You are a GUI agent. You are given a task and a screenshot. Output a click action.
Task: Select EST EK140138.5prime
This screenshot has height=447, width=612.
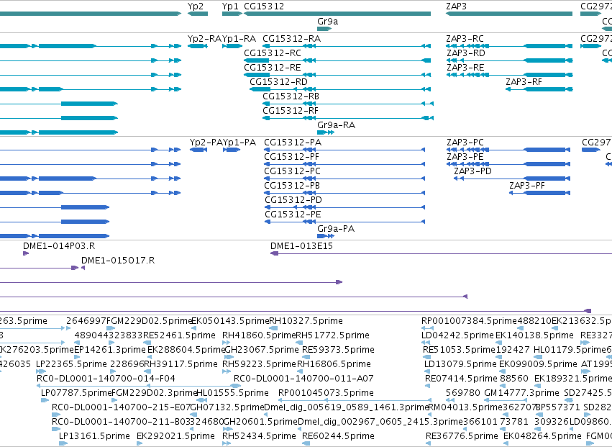click(x=535, y=335)
